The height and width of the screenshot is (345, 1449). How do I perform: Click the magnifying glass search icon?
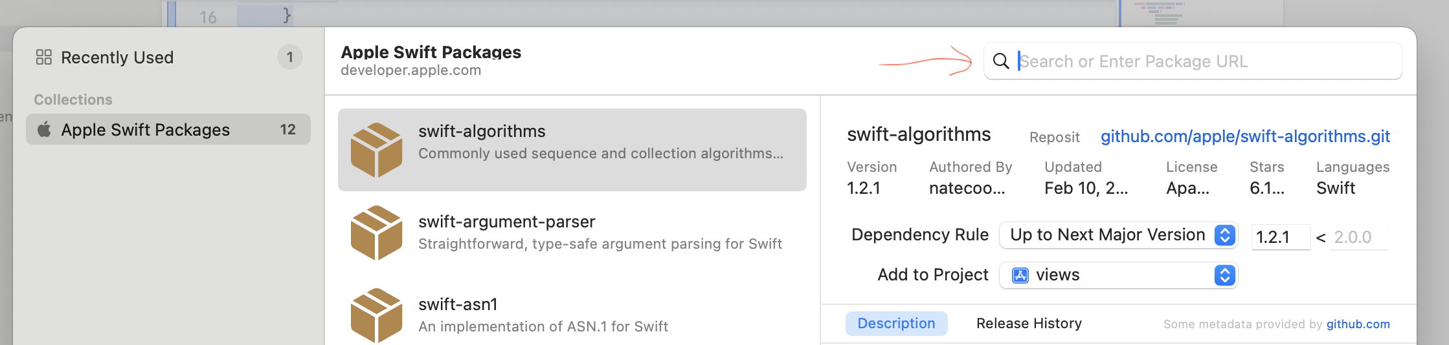tap(1001, 61)
